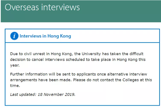This screenshot has width=161, height=108.
Task: Select the "Interviews in Hong Kong" notice title
Action: point(45,36)
